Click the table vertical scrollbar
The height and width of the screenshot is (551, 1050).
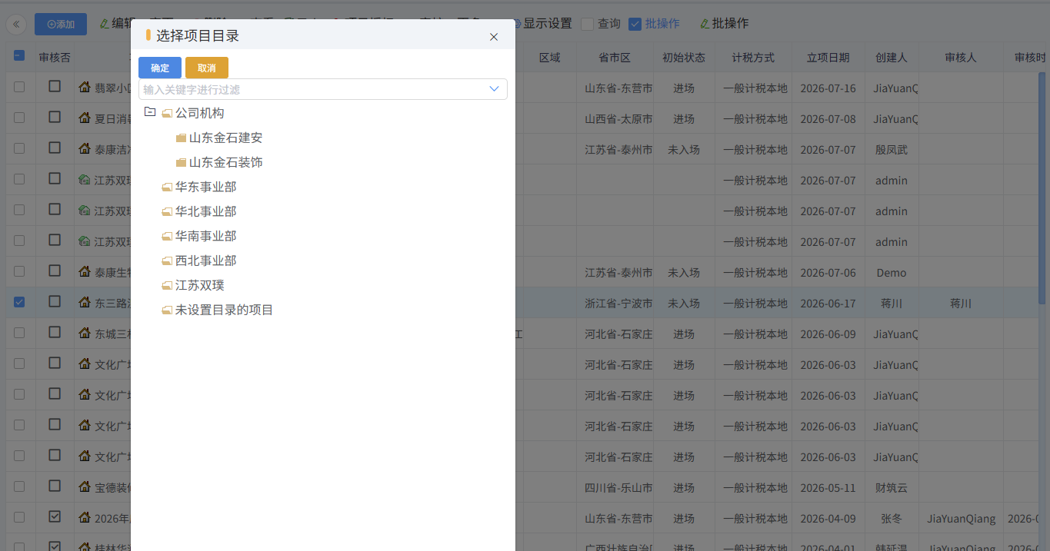(x=1042, y=188)
